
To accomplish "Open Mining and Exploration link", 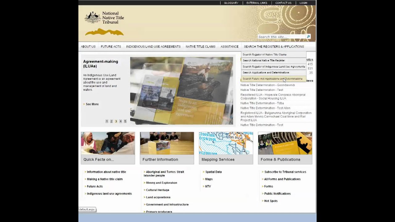I will 161,183.
